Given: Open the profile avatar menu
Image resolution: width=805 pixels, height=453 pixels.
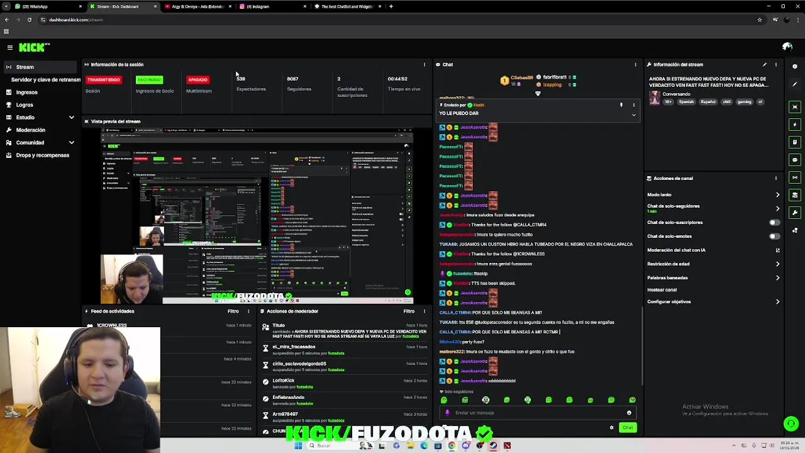Looking at the screenshot, I should pyautogui.click(x=787, y=47).
